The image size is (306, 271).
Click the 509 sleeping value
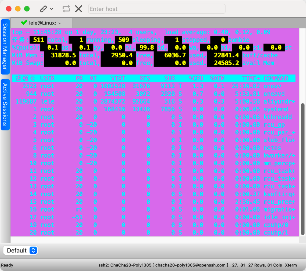(x=123, y=40)
